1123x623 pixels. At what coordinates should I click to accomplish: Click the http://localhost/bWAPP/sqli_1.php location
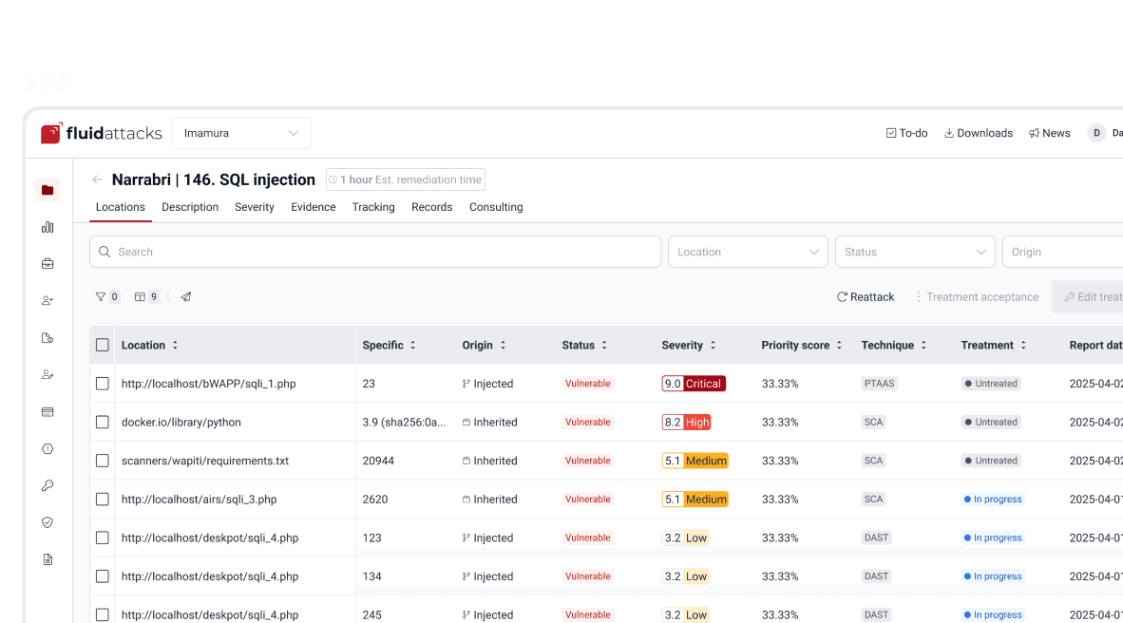point(208,384)
